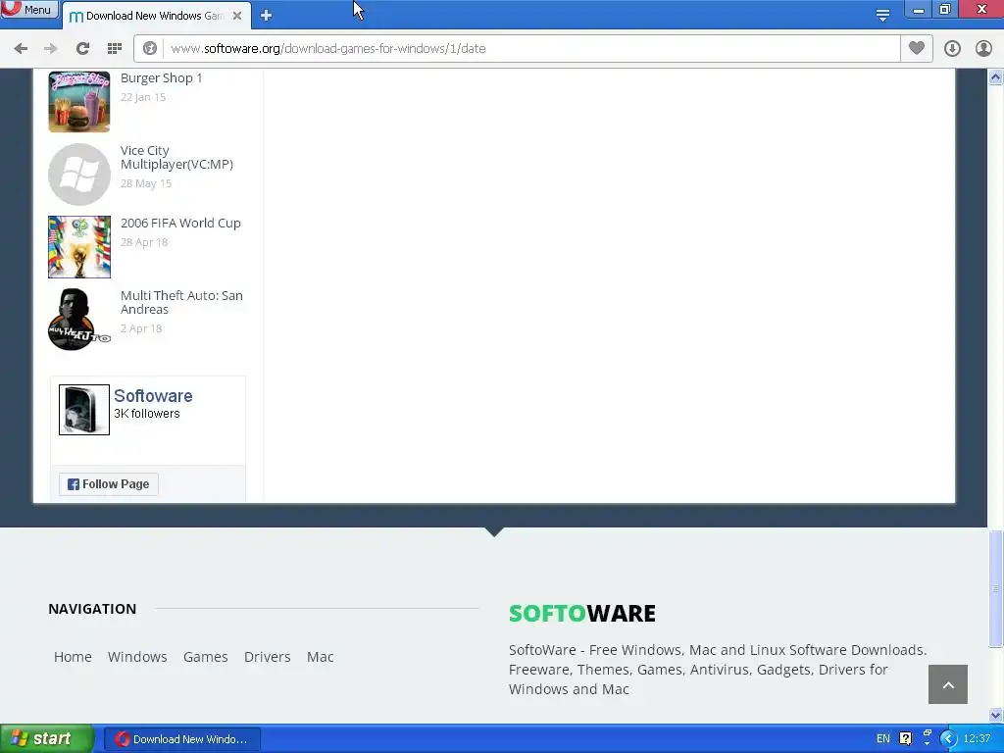Go forward with the forward arrow

51,49
